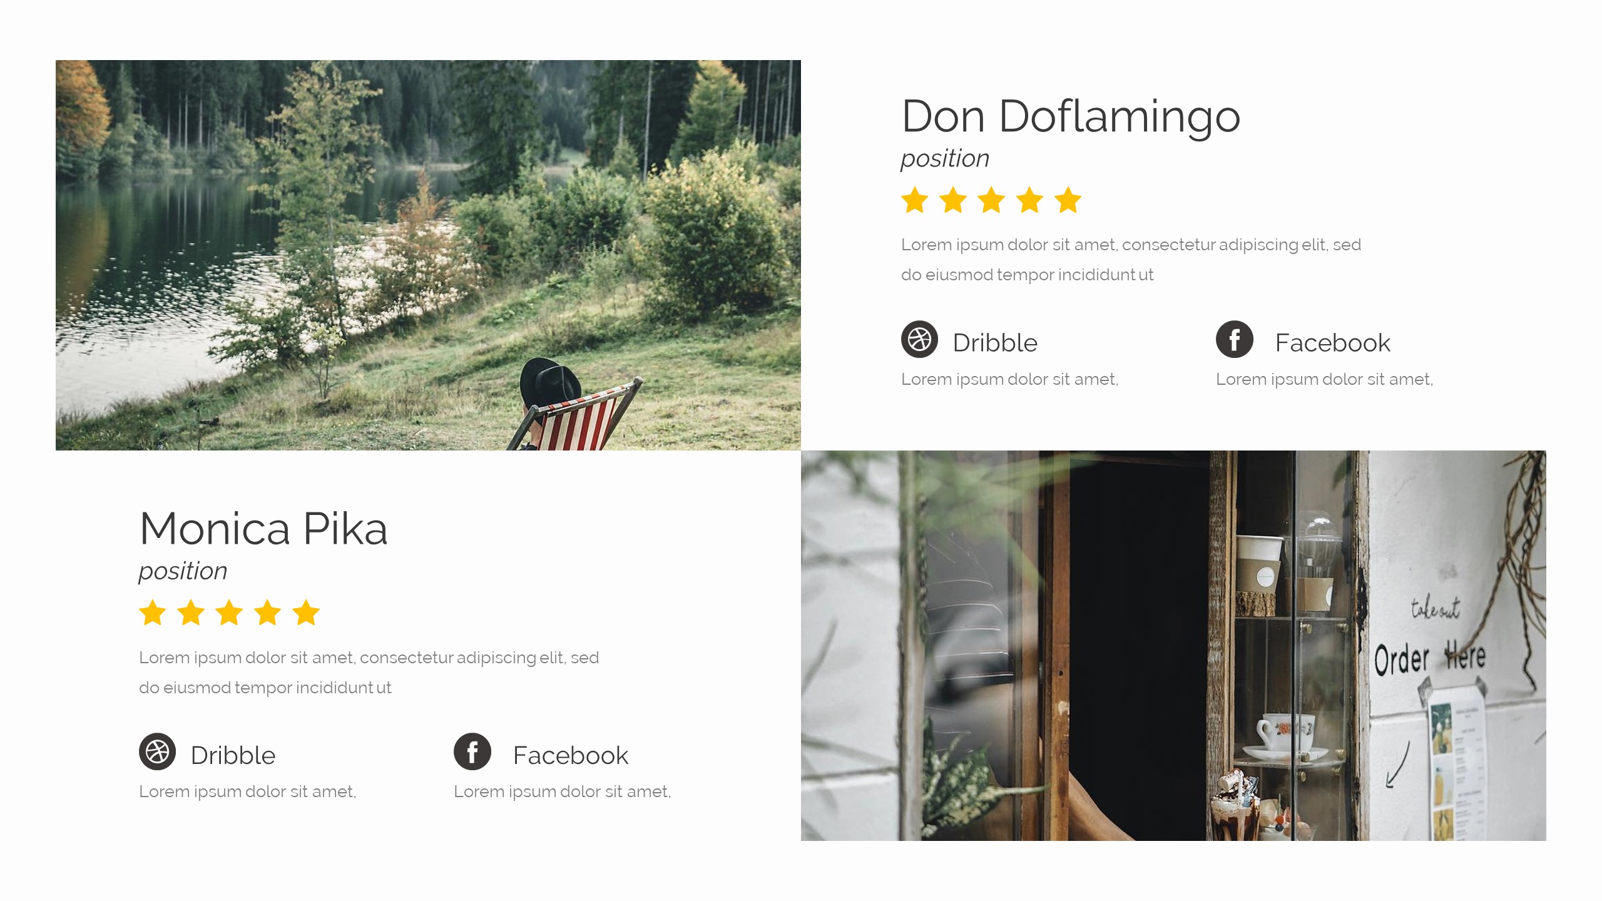Image resolution: width=1602 pixels, height=901 pixels.
Task: Click Facebook label in Monica Pika section
Action: pos(571,755)
